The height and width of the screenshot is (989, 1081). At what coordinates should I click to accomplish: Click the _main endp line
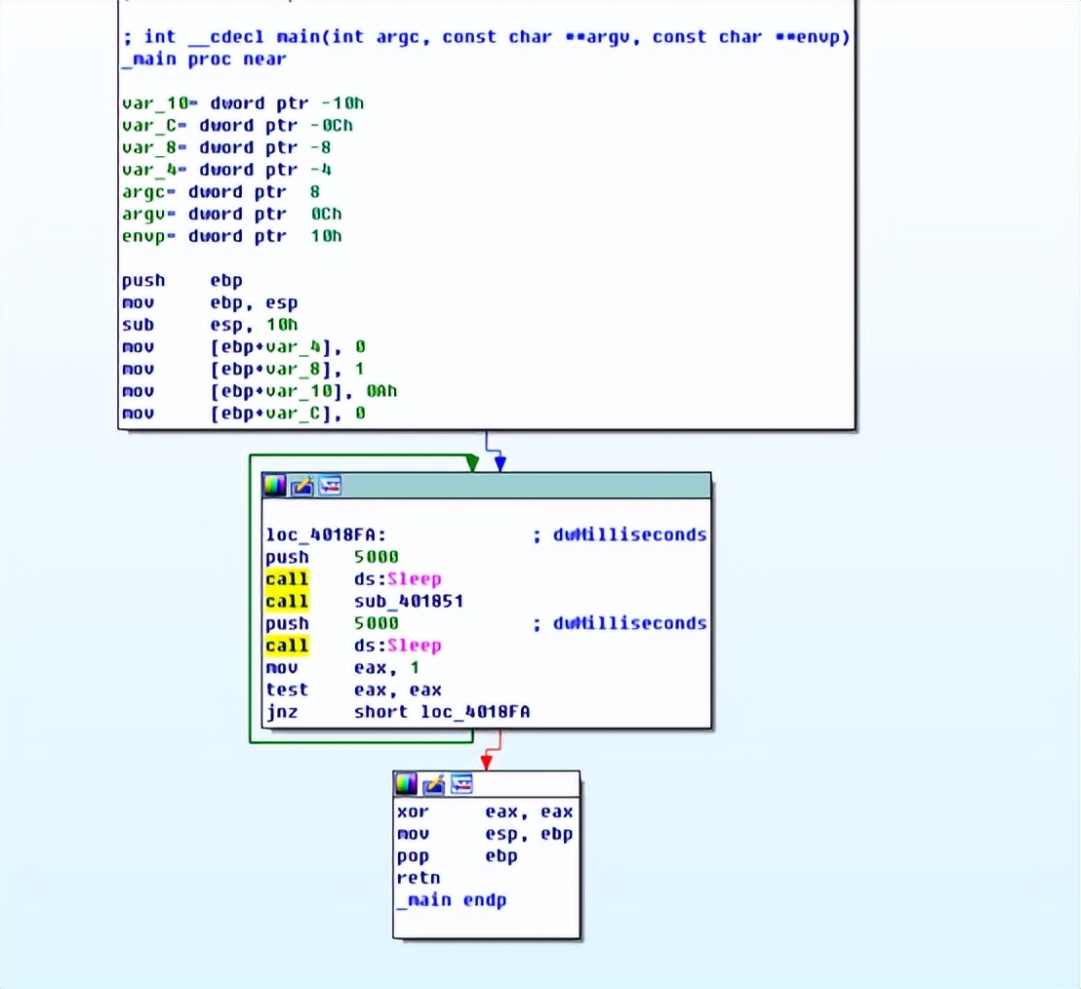(452, 900)
